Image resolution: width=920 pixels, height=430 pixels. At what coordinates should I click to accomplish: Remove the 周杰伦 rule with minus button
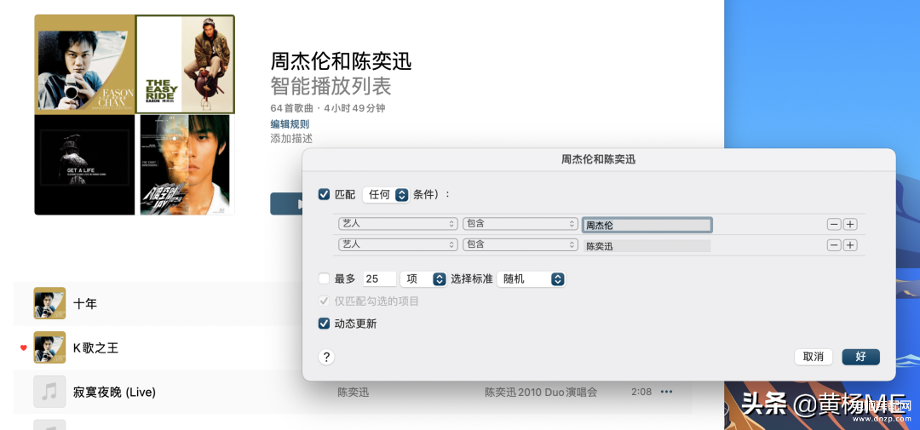point(834,224)
